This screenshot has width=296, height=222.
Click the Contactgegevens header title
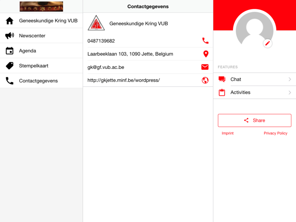pos(148,7)
